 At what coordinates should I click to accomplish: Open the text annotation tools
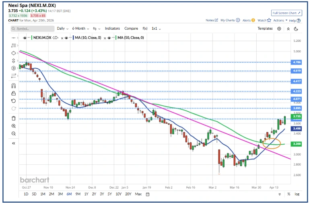[x=14, y=76]
